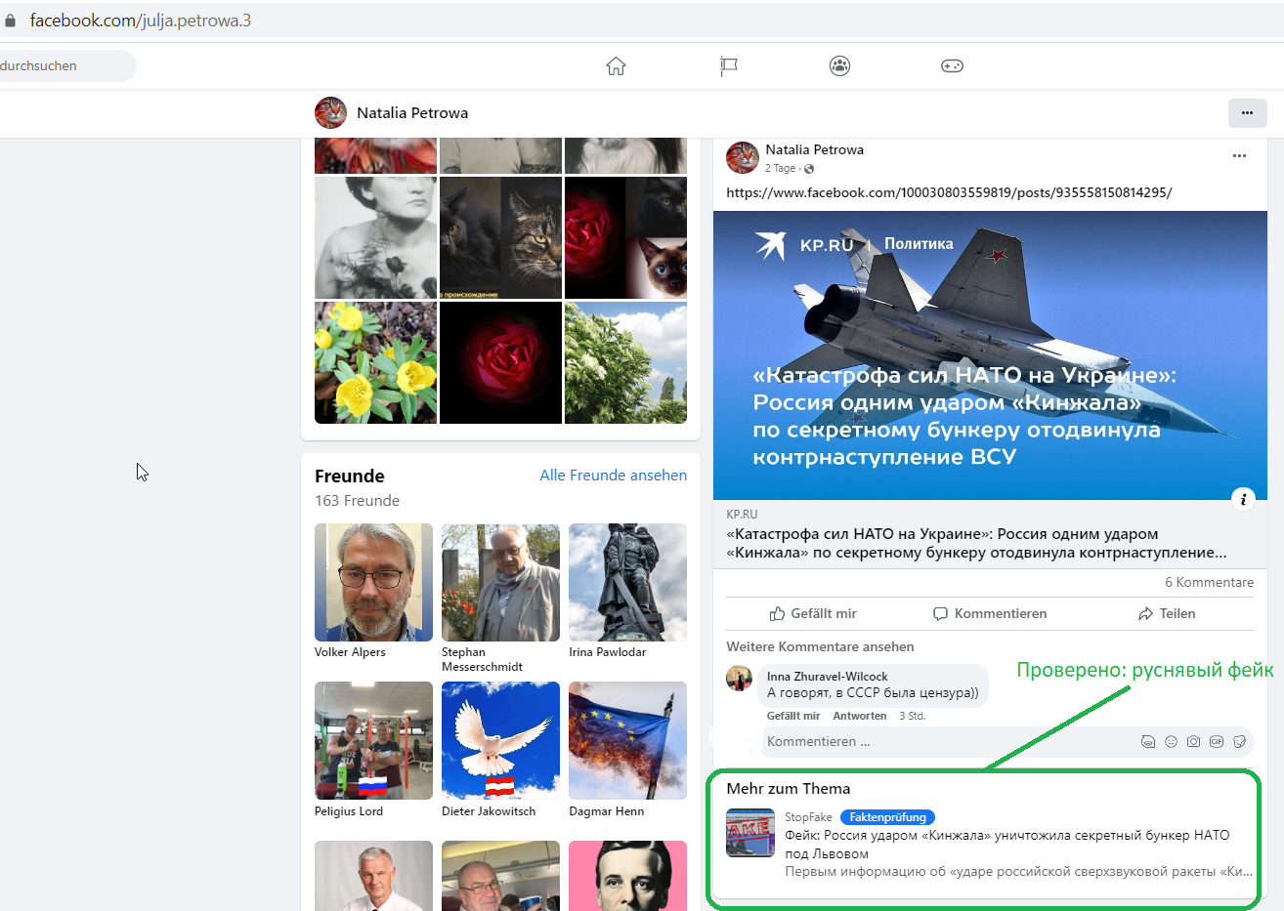Screen dimensions: 1284x911
Task: Open the KP.RU jet article preview image
Action: pos(990,355)
